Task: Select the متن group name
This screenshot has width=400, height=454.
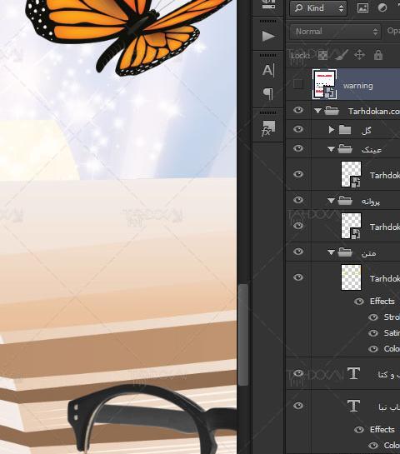Action: [368, 253]
